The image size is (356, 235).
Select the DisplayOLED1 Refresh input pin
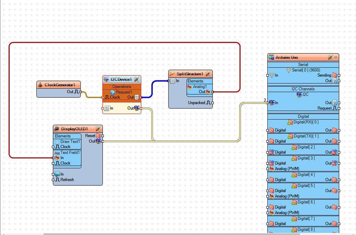53,180
